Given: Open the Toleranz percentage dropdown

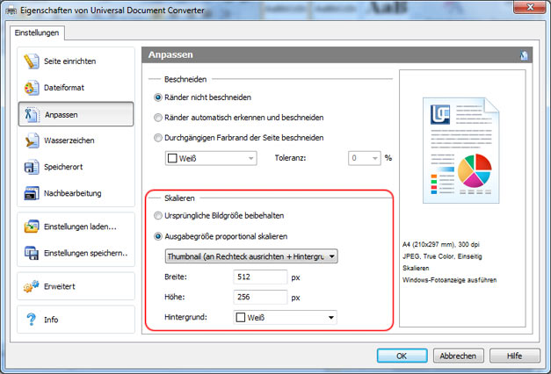Looking at the screenshot, I should (x=365, y=158).
